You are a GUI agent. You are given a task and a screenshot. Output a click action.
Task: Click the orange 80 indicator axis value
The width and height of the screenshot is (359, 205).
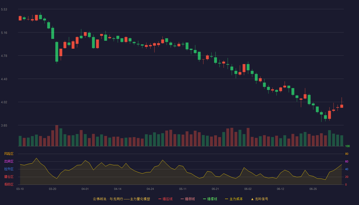click(x=347, y=154)
